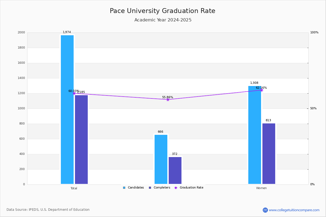The image size is (326, 217).
Task: Select the 813 Completers bar for Women
Action: click(269, 154)
